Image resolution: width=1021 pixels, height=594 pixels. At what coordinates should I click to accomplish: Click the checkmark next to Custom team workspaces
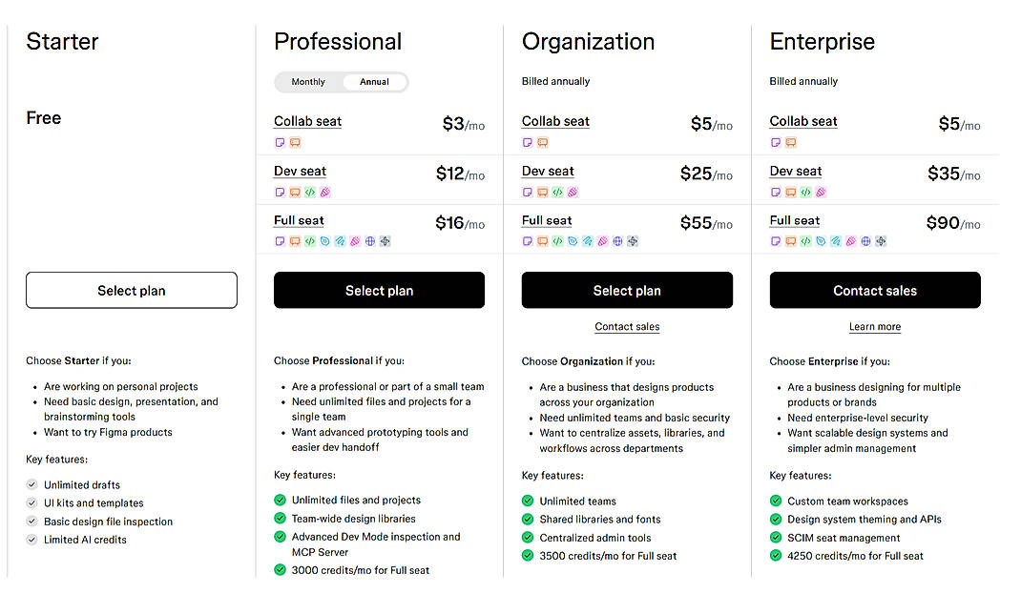point(775,501)
